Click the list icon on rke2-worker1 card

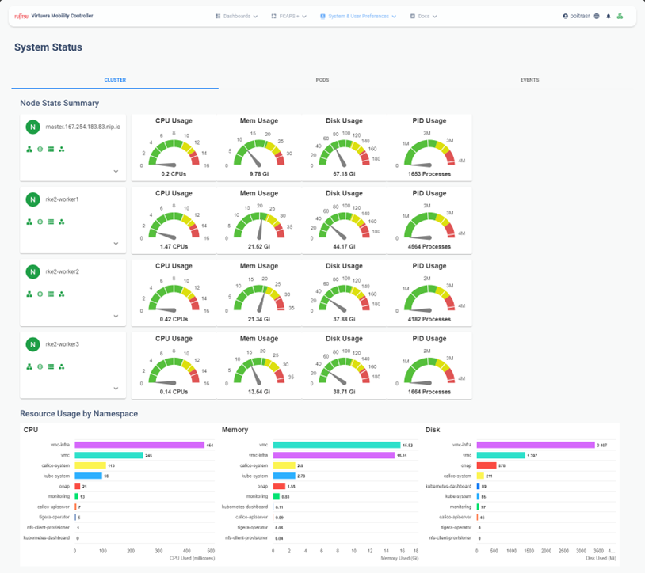point(51,222)
